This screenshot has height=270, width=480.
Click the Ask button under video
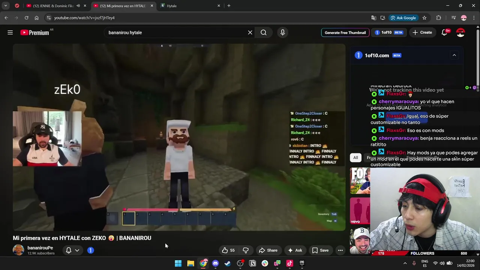pos(294,250)
